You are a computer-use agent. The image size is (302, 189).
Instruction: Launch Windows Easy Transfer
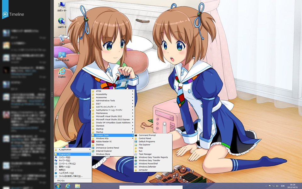153,160
